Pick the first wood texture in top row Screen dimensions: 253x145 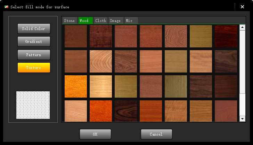tap(76, 36)
